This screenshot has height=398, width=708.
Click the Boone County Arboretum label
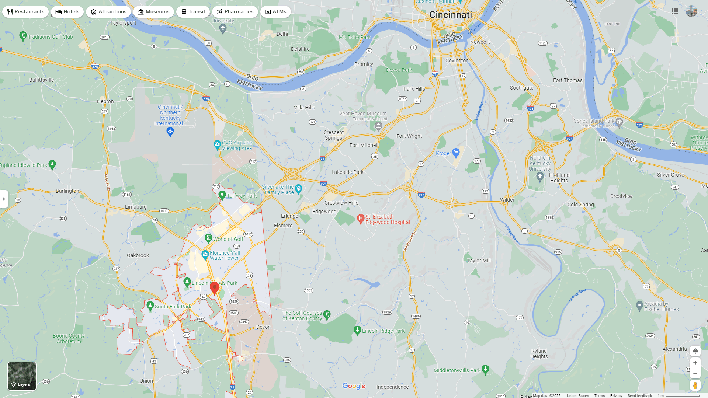69,339
